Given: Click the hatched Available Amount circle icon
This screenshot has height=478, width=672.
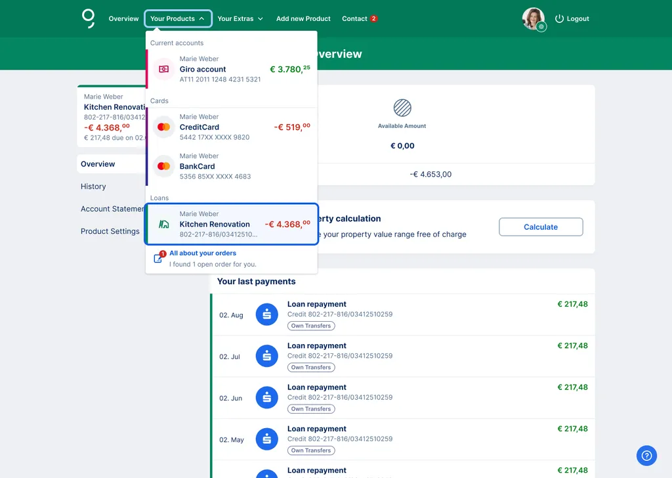Looking at the screenshot, I should click(x=402, y=109).
